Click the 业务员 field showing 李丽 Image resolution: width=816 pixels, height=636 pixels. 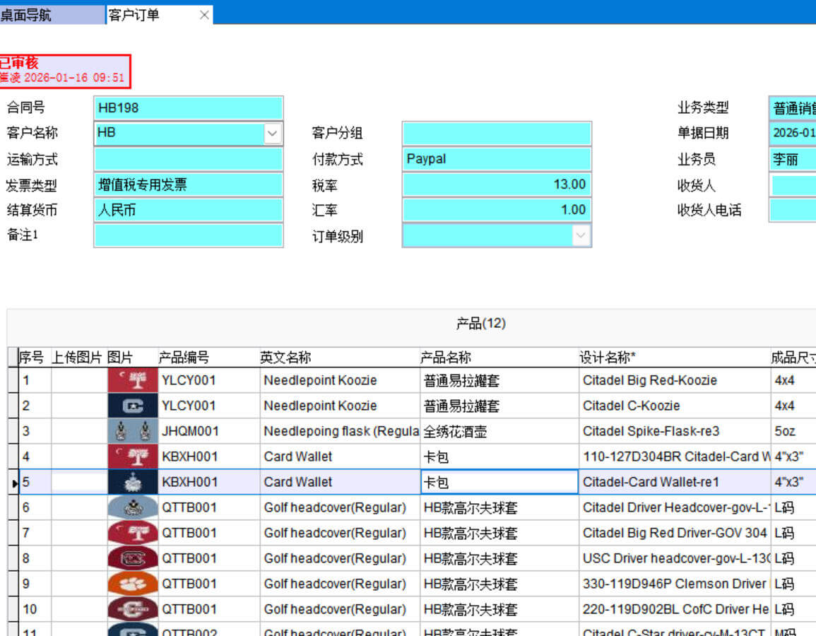(x=791, y=159)
